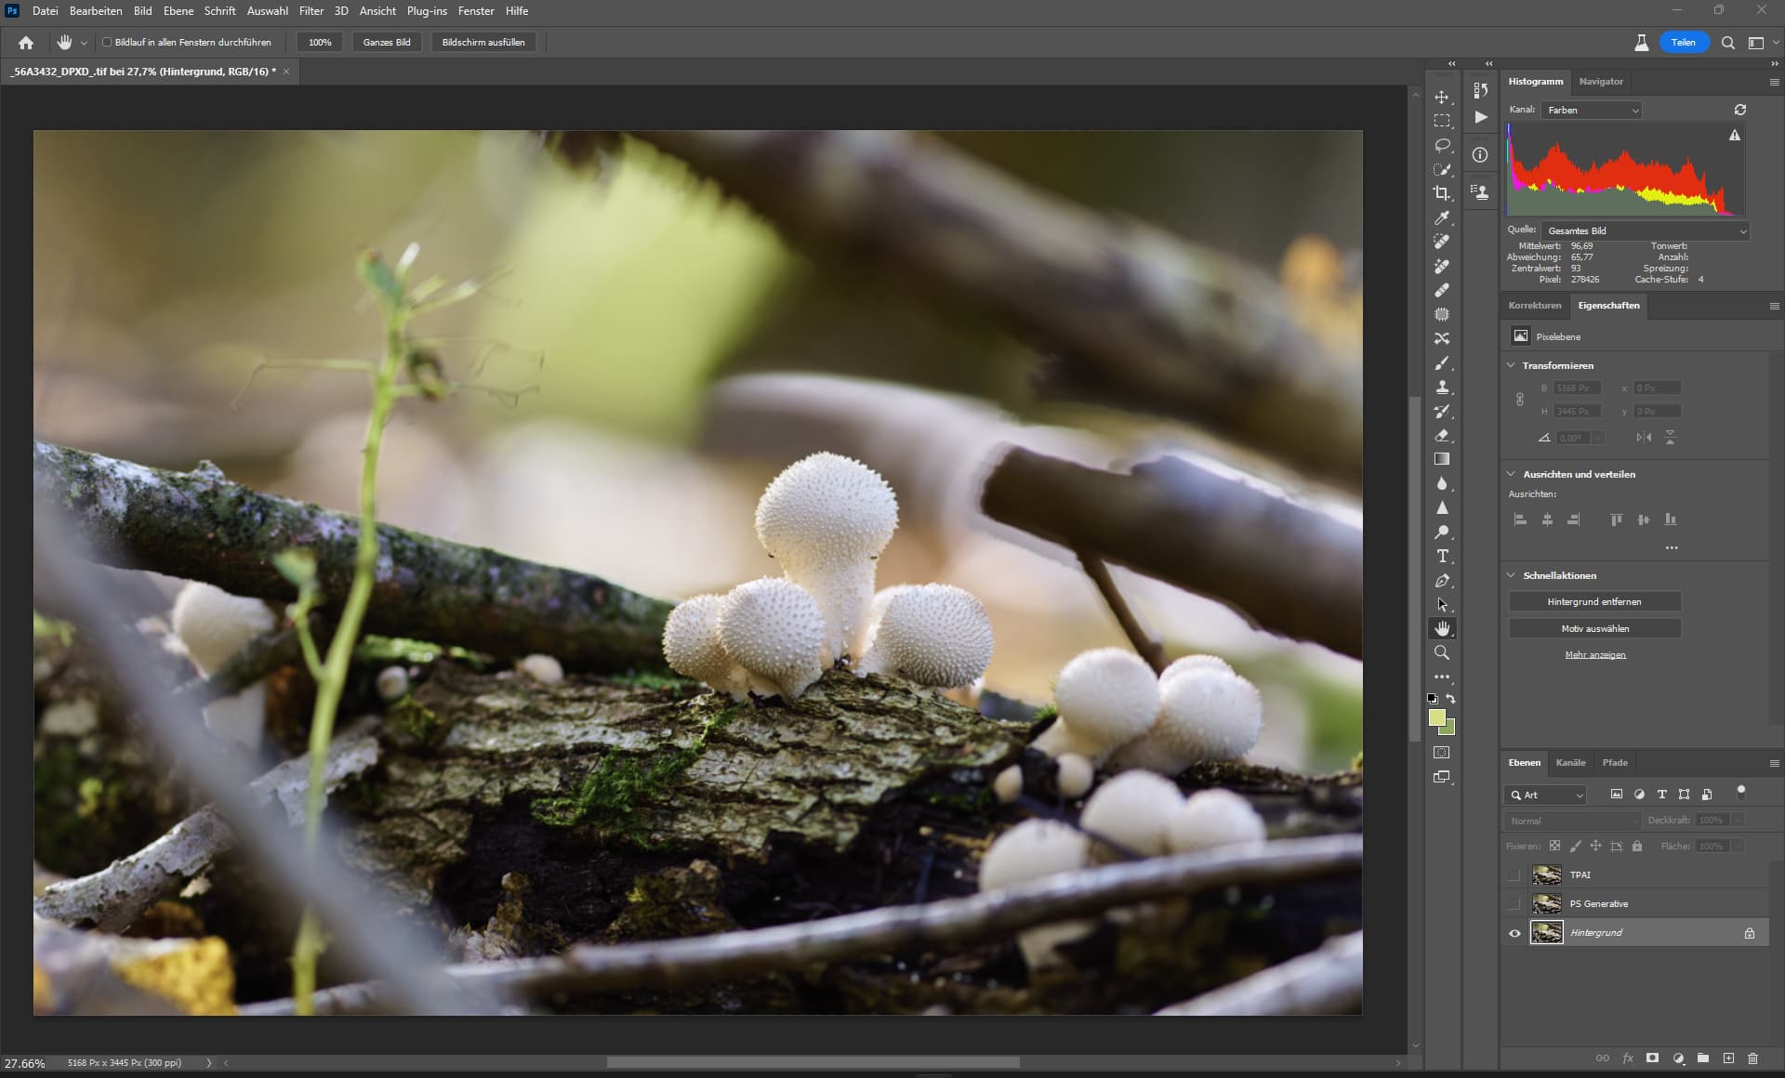This screenshot has height=1078, width=1785.
Task: Collapse the Transformieren section
Action: click(1512, 365)
